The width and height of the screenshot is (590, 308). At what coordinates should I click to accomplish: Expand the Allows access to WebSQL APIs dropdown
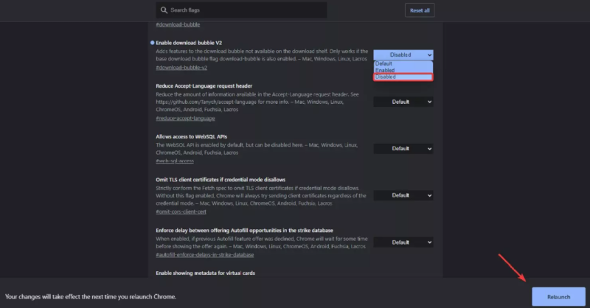coord(403,148)
